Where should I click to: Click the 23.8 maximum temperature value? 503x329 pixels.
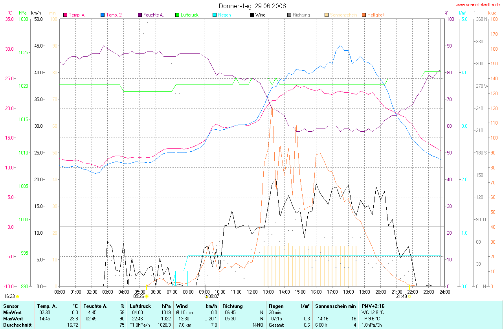click(74, 319)
